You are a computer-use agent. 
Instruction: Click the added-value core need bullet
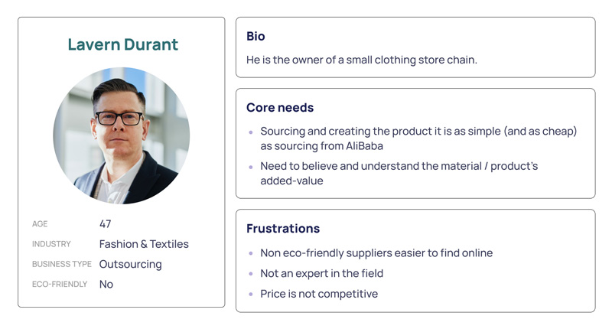click(399, 173)
